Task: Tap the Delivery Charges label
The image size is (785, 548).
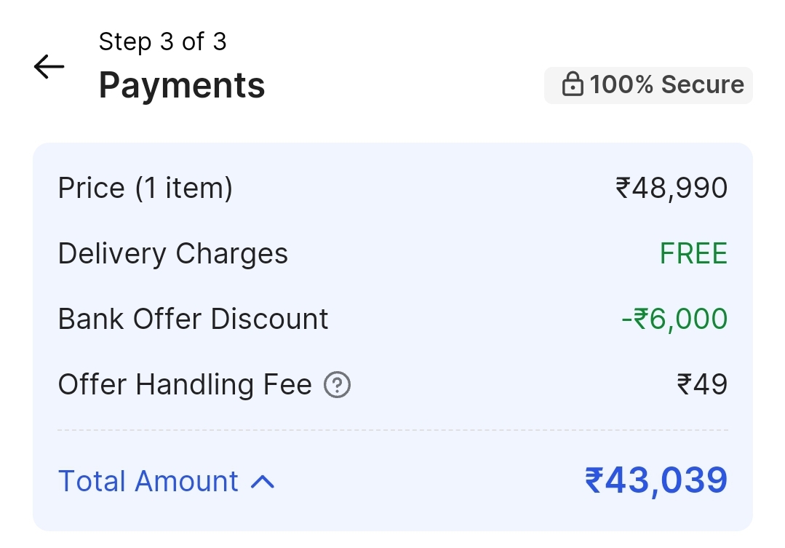Action: [173, 254]
